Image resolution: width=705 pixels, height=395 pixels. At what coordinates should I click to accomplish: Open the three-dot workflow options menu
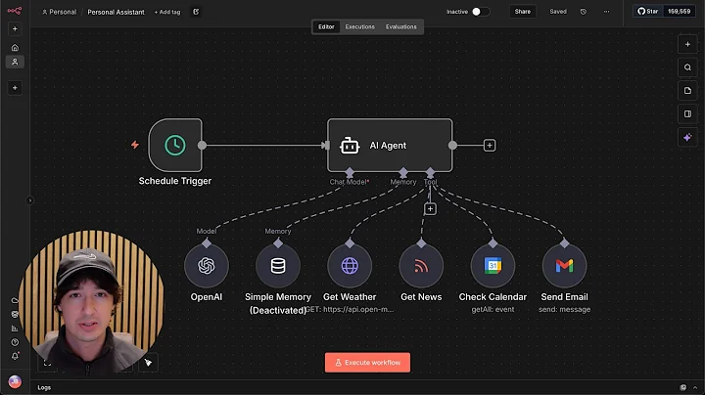coord(606,12)
